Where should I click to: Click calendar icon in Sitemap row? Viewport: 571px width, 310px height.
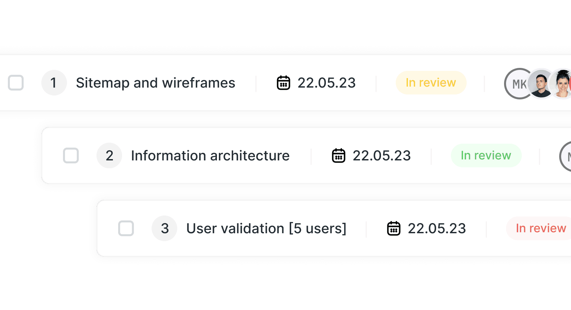point(284,83)
